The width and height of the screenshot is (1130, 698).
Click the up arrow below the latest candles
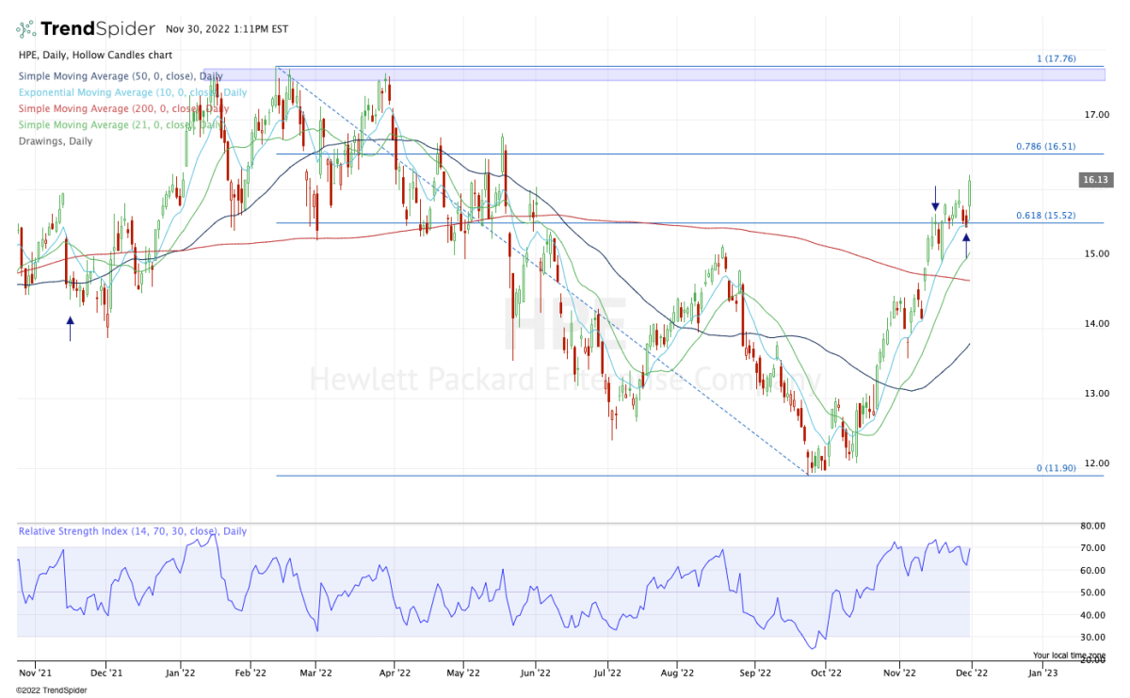[x=966, y=239]
